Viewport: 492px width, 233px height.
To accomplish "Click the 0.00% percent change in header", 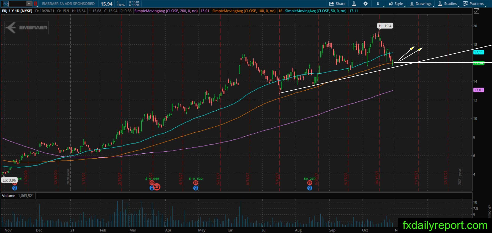I will coord(121,5).
